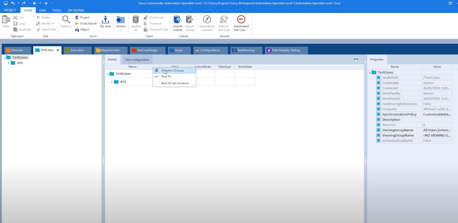
Task: Click Duplicate in the Clipboard group
Action: (x=22, y=29)
